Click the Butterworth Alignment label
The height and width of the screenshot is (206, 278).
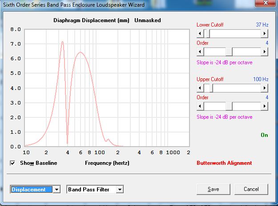tap(224, 163)
